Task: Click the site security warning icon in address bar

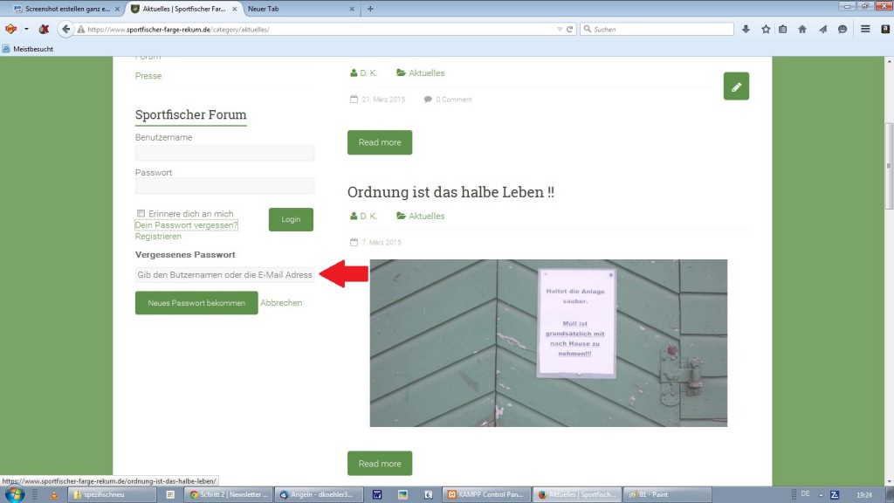Action: 81,29
